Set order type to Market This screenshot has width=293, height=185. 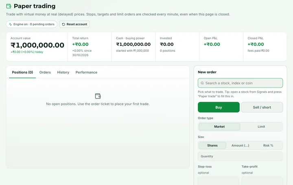pyautogui.click(x=219, y=127)
